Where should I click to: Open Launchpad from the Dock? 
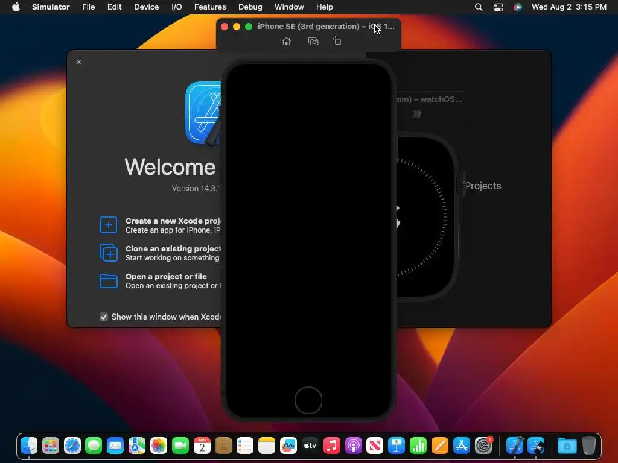click(51, 446)
